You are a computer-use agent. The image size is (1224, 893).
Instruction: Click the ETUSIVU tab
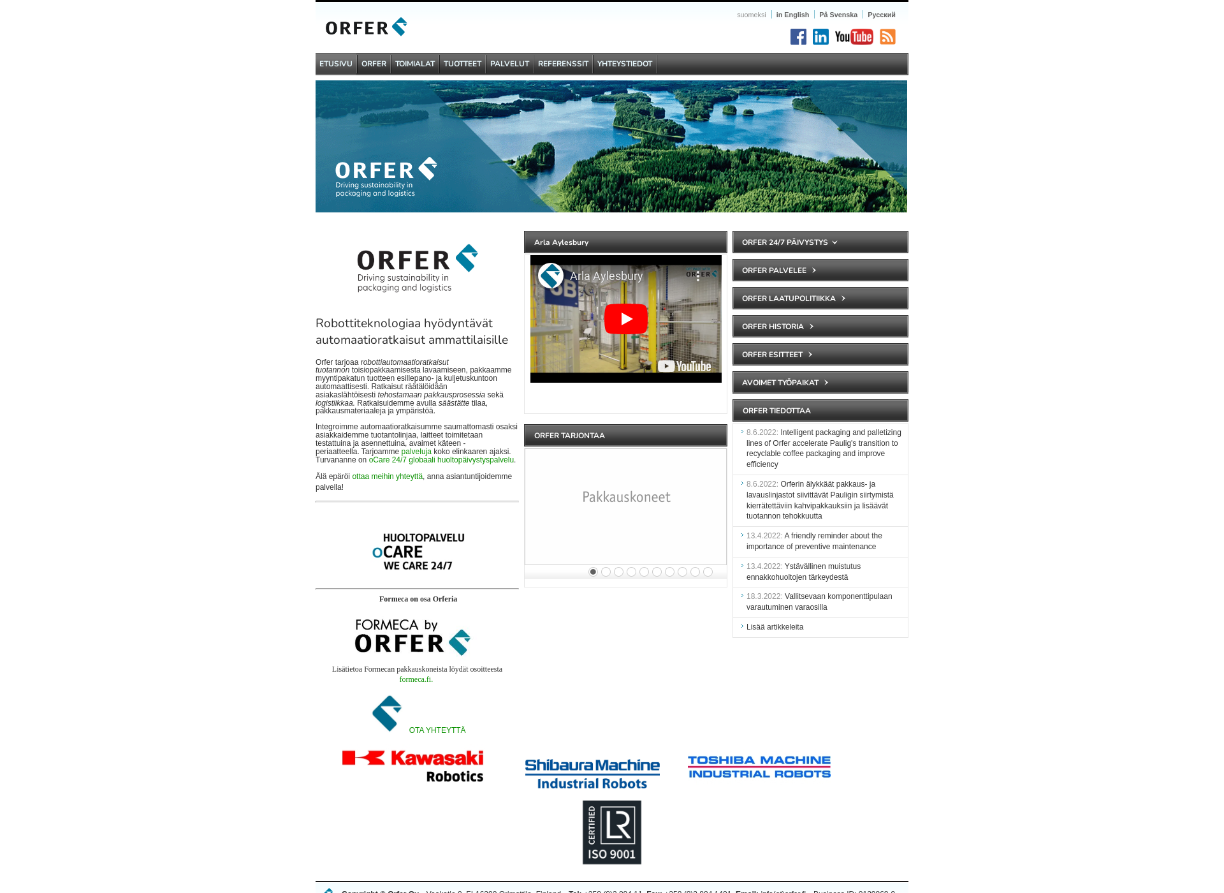337,64
